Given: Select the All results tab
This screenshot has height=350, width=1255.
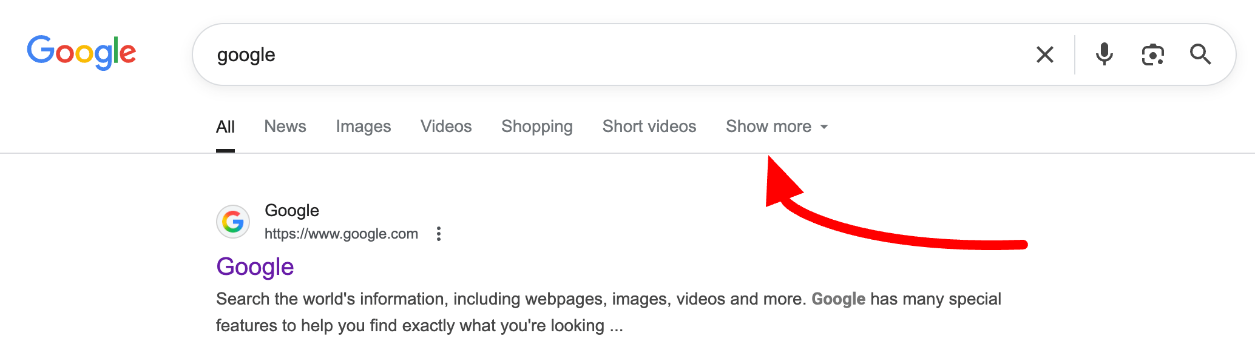Looking at the screenshot, I should (x=225, y=127).
